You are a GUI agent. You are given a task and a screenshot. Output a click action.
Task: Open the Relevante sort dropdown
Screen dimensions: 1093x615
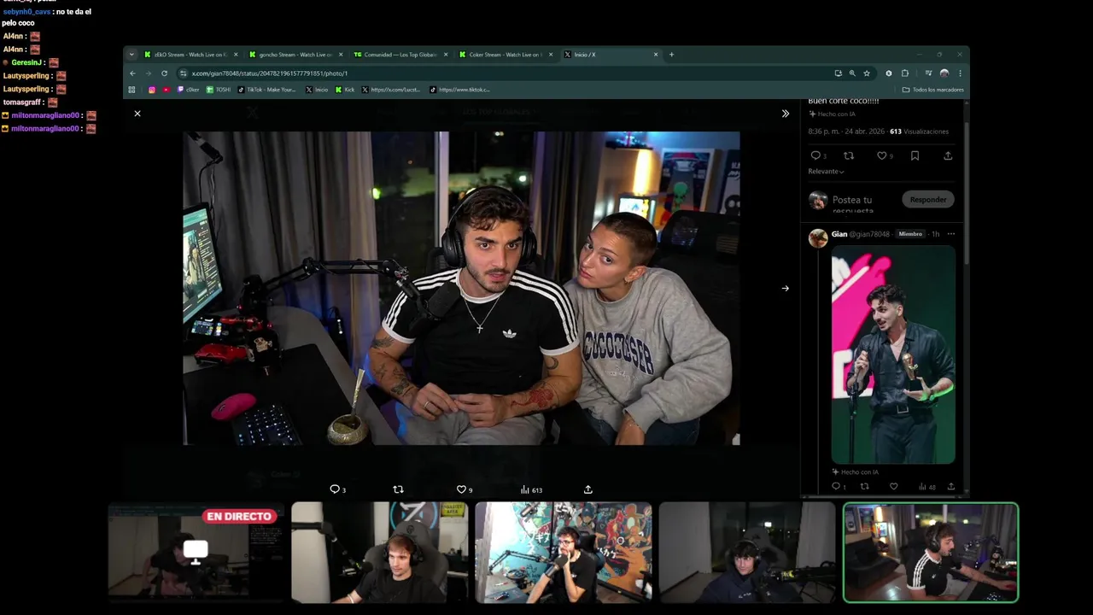pyautogui.click(x=826, y=172)
